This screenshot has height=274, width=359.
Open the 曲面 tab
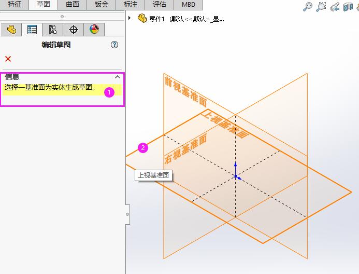click(x=73, y=5)
